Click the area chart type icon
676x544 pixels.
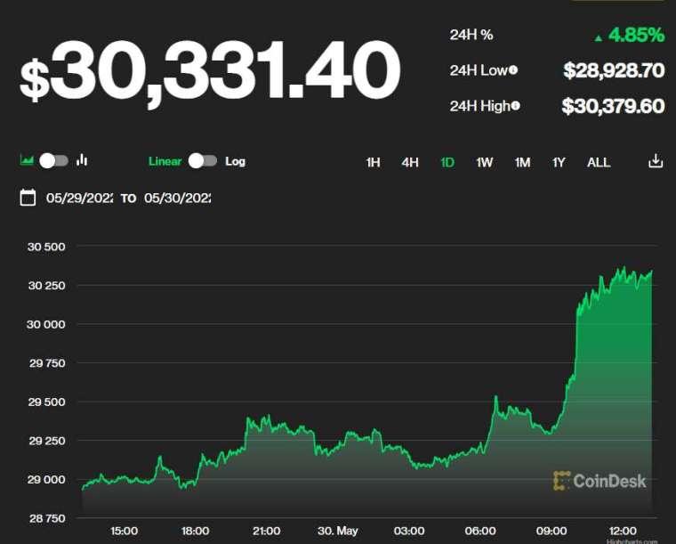[27, 160]
